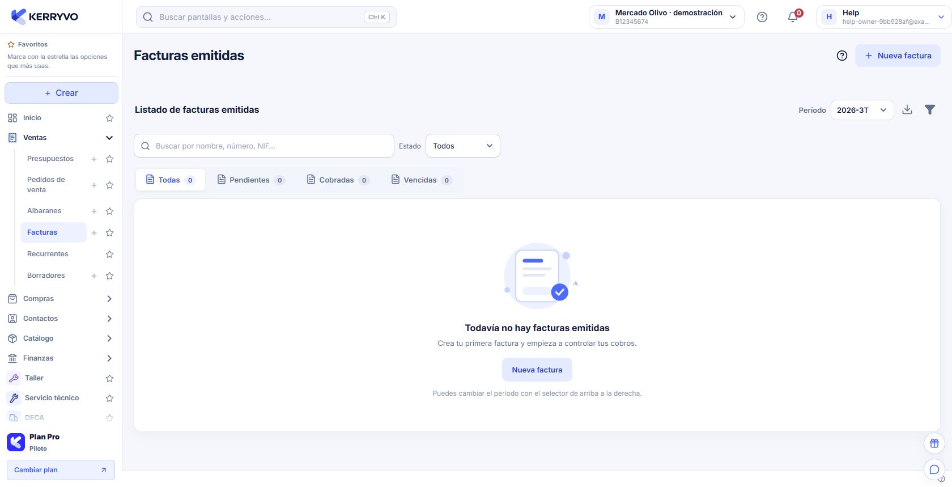Click the plus next to Borradores
Screen dimensions: 952x487
pos(94,276)
